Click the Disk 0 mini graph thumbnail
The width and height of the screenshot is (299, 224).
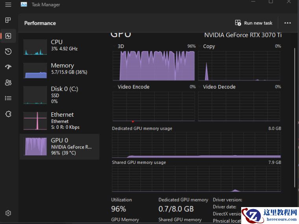point(35,95)
